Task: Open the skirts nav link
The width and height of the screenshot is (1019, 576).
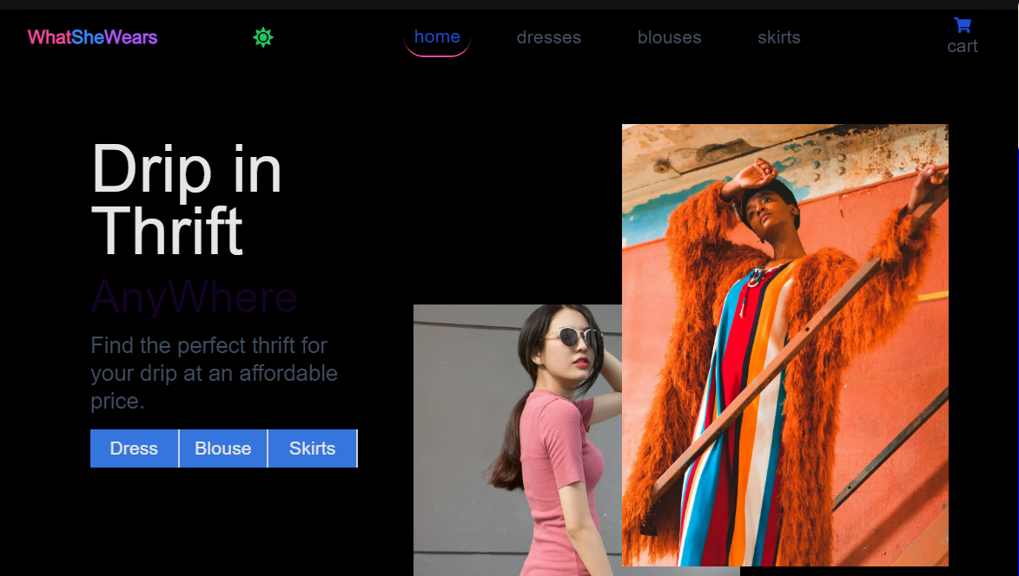Action: point(778,37)
